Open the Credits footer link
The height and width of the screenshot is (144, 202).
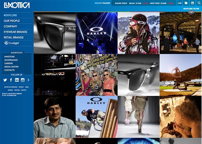24,90
